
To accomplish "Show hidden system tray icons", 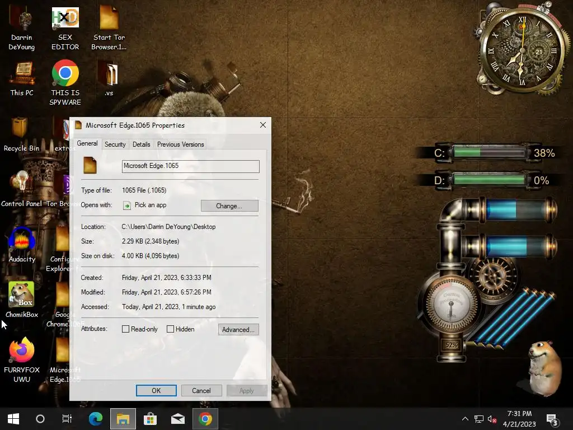I will 465,419.
